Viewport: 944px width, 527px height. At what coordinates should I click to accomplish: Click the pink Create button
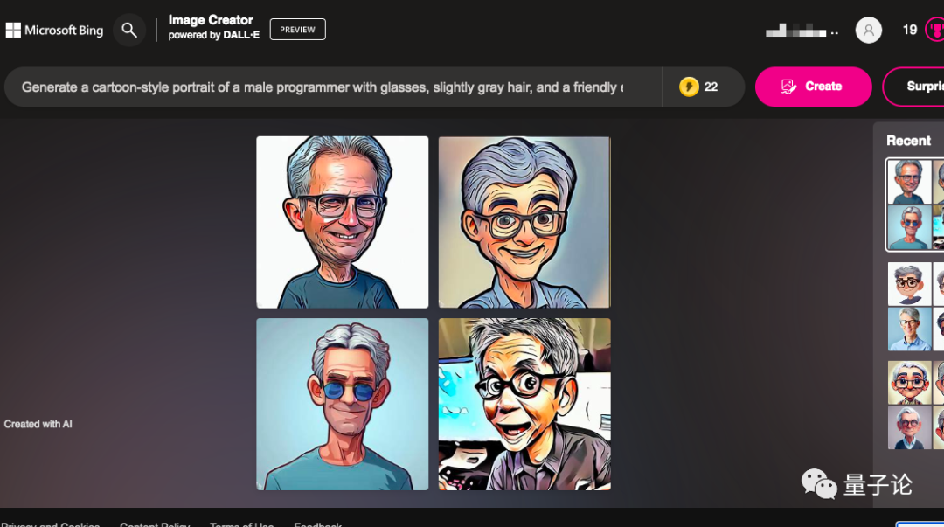point(813,87)
